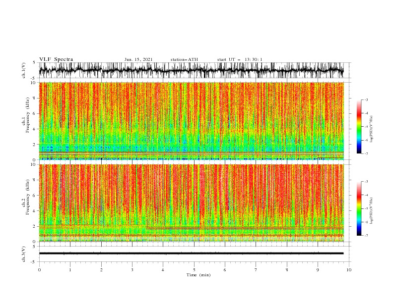Click the color scale bar beside ch.2 spectrogram
The height and width of the screenshot is (303, 393).
(x=359, y=208)
